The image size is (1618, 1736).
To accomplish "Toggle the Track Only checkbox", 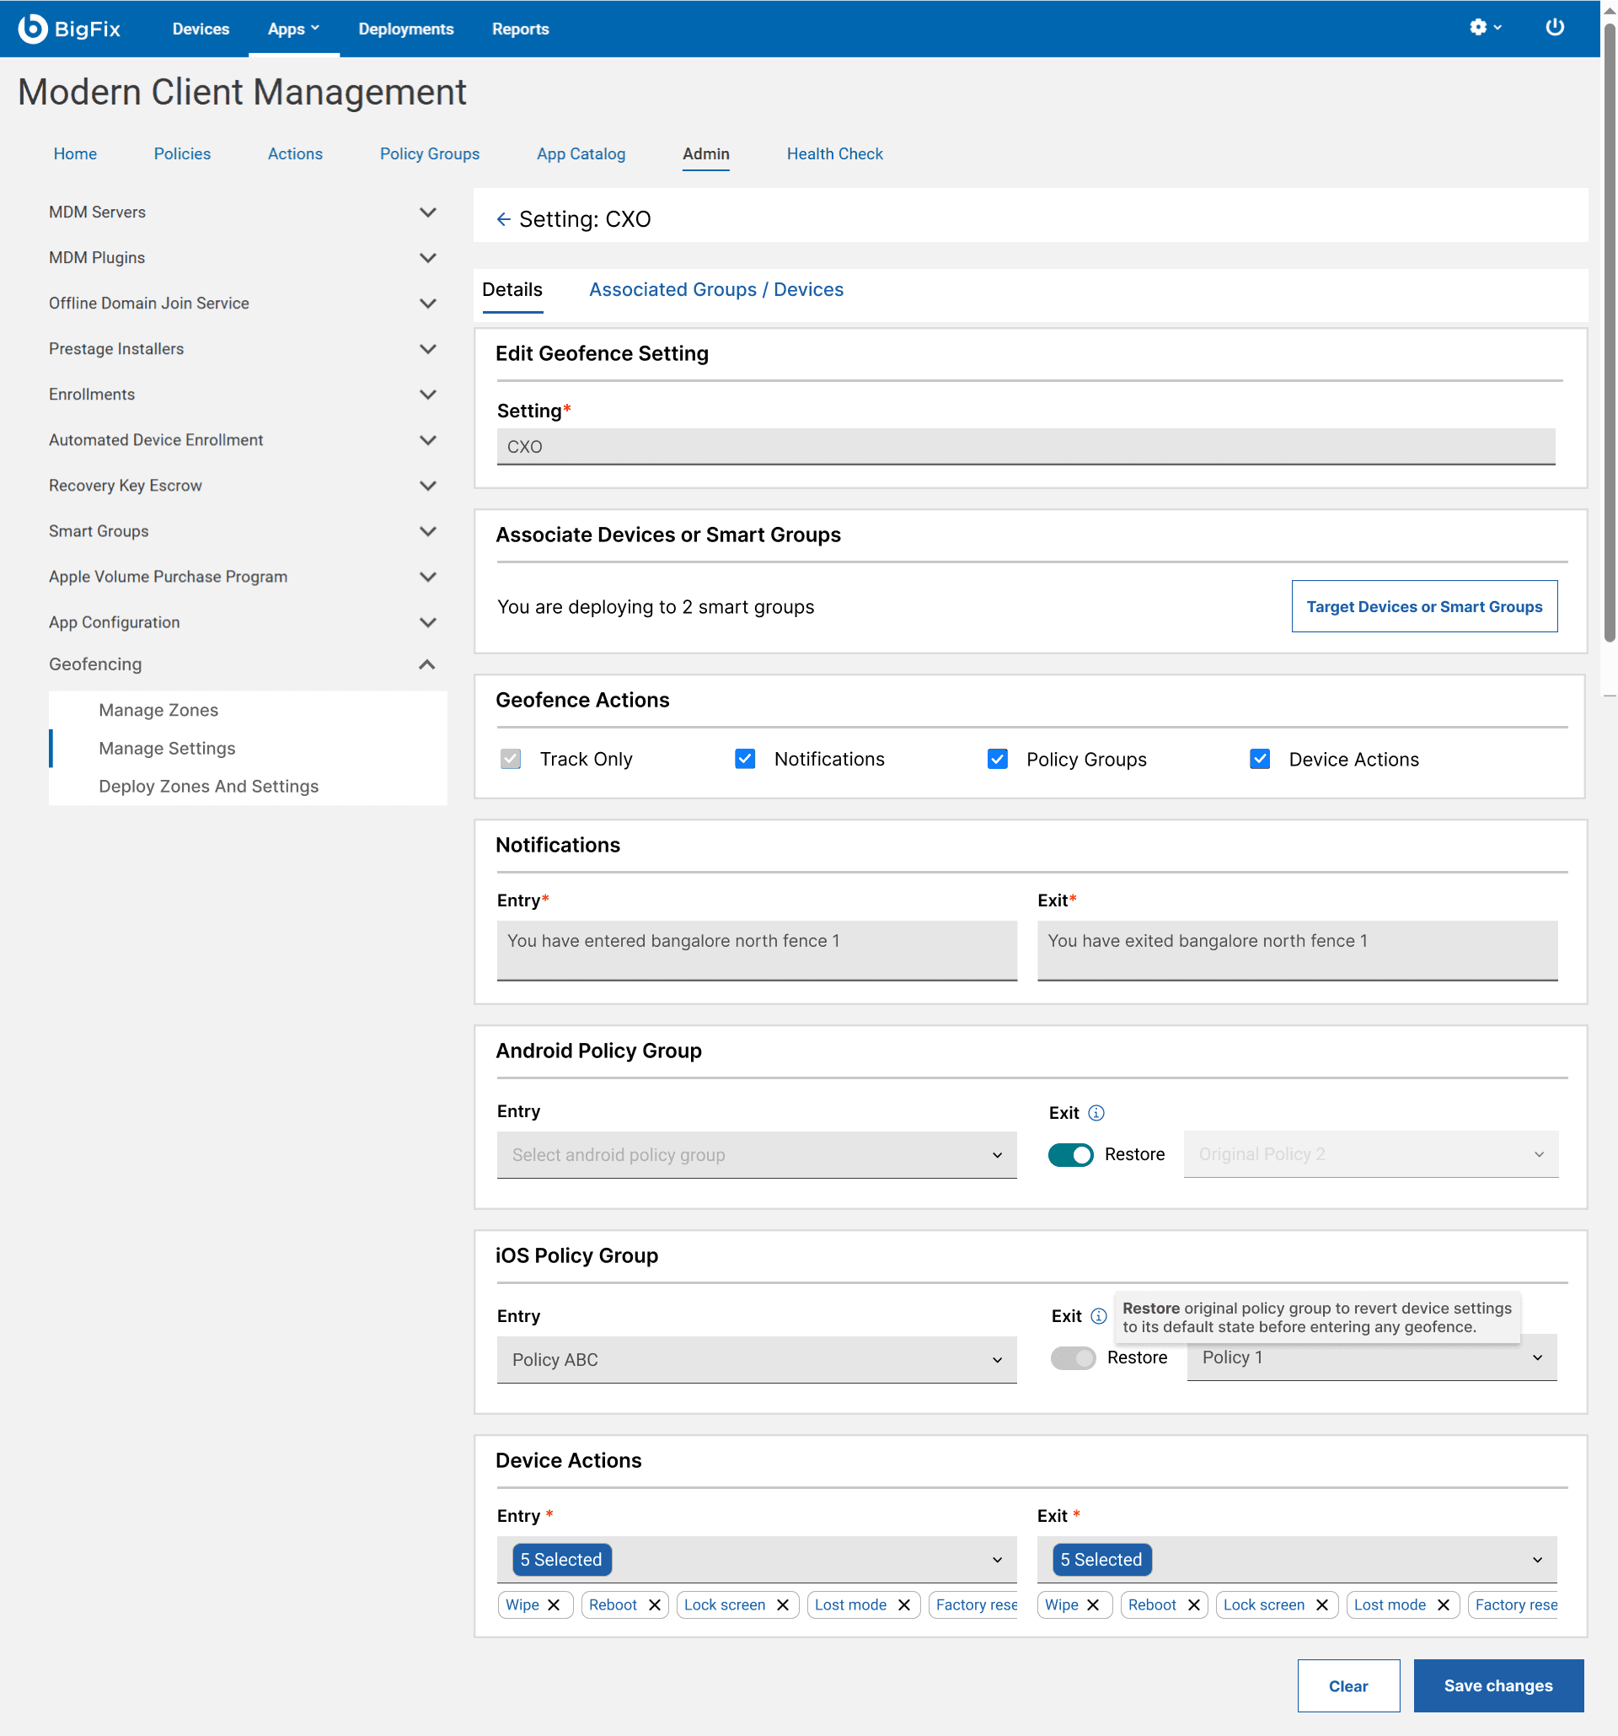I will click(511, 759).
